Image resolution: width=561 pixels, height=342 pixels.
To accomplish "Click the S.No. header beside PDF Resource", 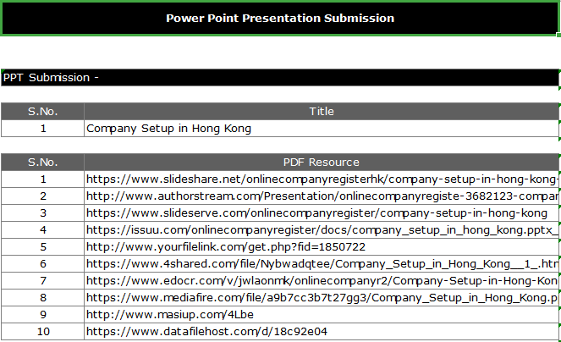I will tap(42, 163).
